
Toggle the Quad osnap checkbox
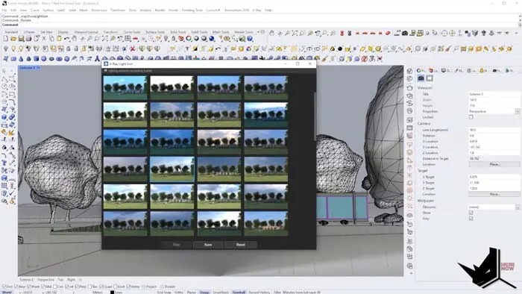pyautogui.click(x=102, y=287)
